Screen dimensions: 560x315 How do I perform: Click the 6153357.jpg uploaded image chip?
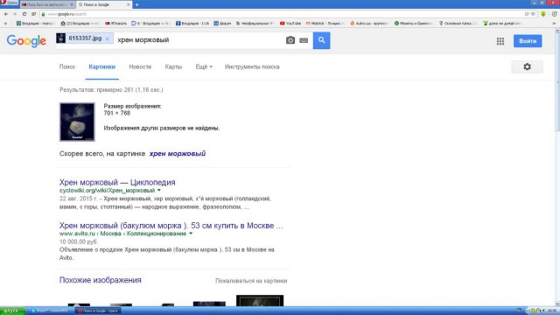[84, 38]
